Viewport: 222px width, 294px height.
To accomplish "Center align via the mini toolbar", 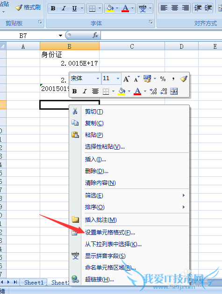I will point(95,91).
